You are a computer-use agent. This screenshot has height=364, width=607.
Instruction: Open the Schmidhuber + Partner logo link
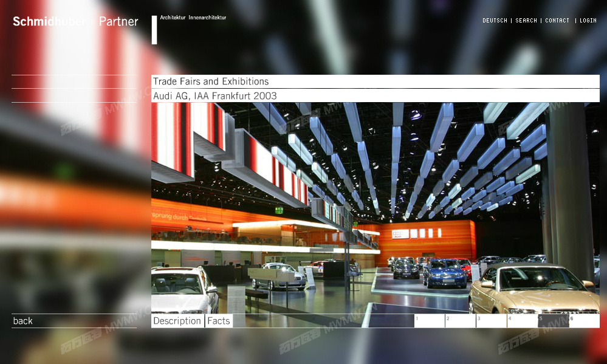75,21
